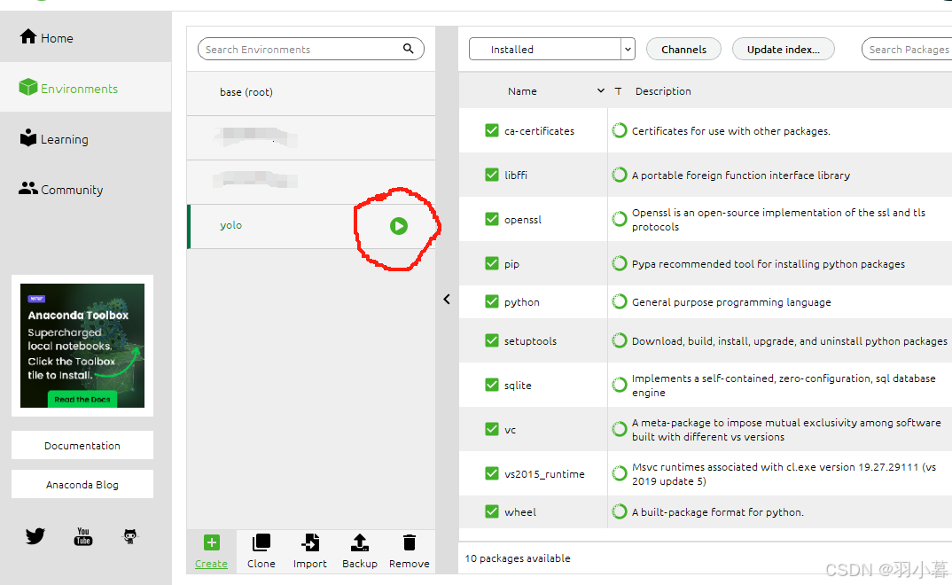This screenshot has width=952, height=585.
Task: Create a new environment with the plus icon
Action: coord(211,551)
